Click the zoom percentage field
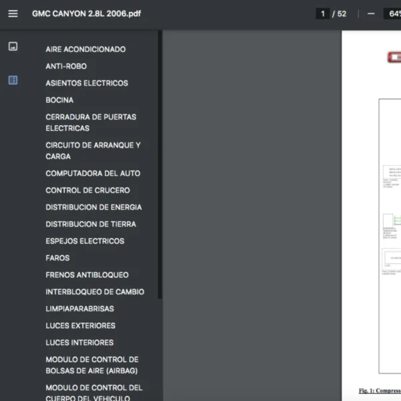 (x=392, y=13)
